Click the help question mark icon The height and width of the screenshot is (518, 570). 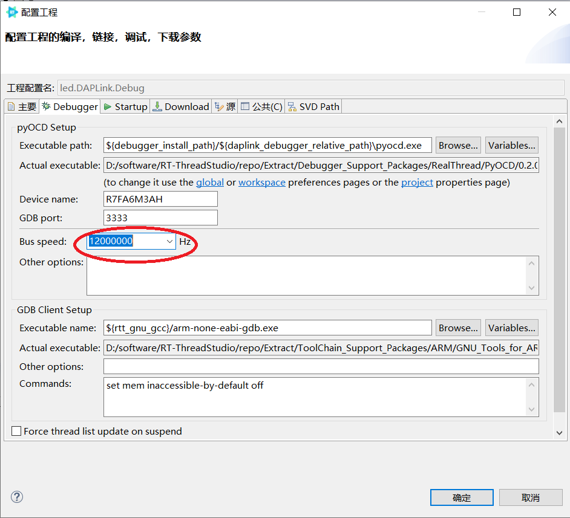tap(17, 497)
